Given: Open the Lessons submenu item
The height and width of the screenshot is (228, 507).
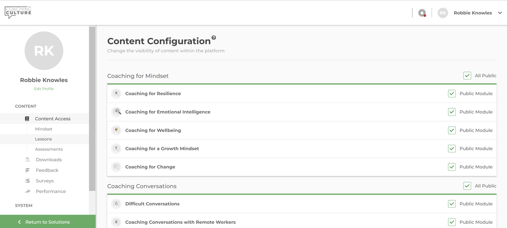Looking at the screenshot, I should click(43, 139).
